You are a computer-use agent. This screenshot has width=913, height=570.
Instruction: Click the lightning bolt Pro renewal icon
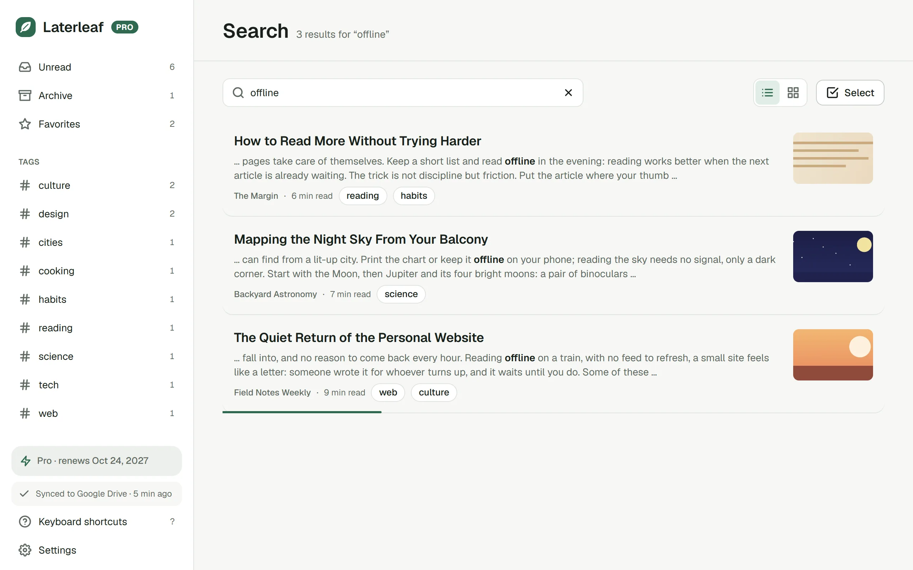click(x=26, y=461)
